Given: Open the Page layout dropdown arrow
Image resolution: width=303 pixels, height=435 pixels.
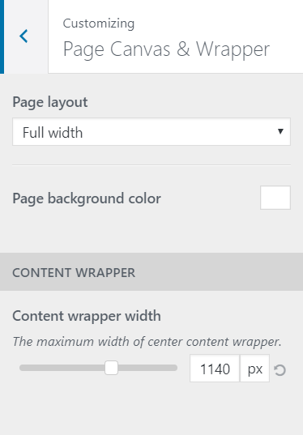Looking at the screenshot, I should [x=280, y=131].
